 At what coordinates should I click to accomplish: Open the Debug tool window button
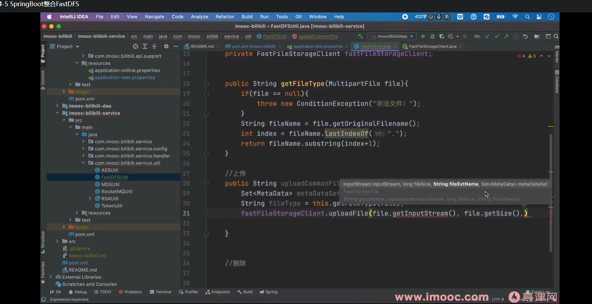(78, 292)
